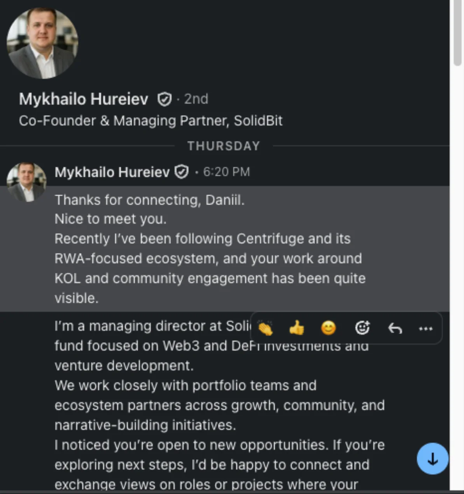The width and height of the screenshot is (464, 494).
Task: Click the verified badge next to Mykhailo's name
Action: tap(165, 99)
